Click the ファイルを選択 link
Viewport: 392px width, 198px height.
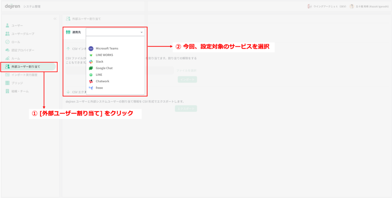pyautogui.click(x=186, y=70)
